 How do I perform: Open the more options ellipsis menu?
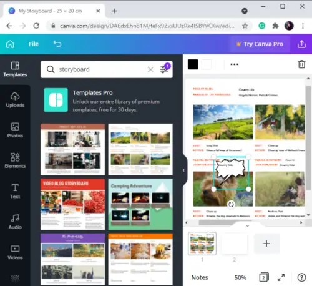pos(234,64)
